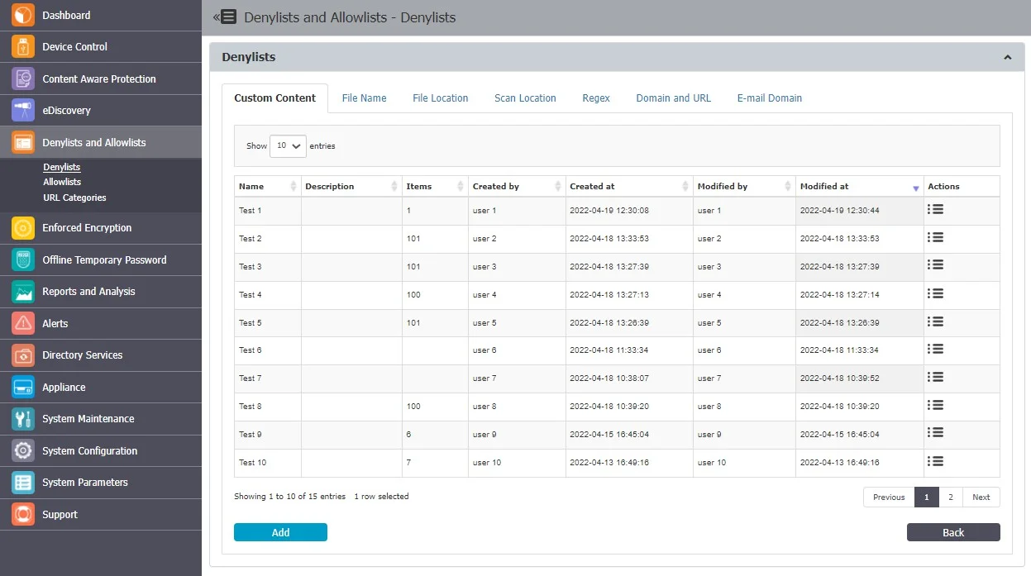The width and height of the screenshot is (1031, 576).
Task: Click the System Configuration gear icon
Action: coord(23,450)
